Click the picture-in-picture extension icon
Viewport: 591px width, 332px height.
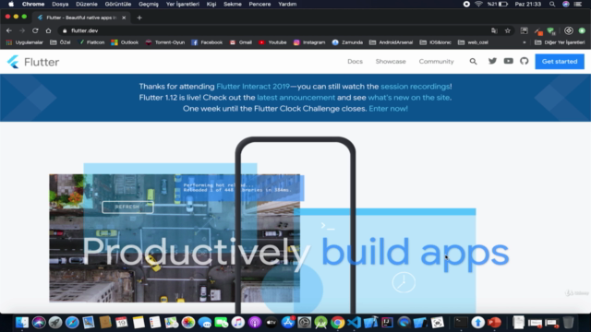pyautogui.click(x=524, y=30)
